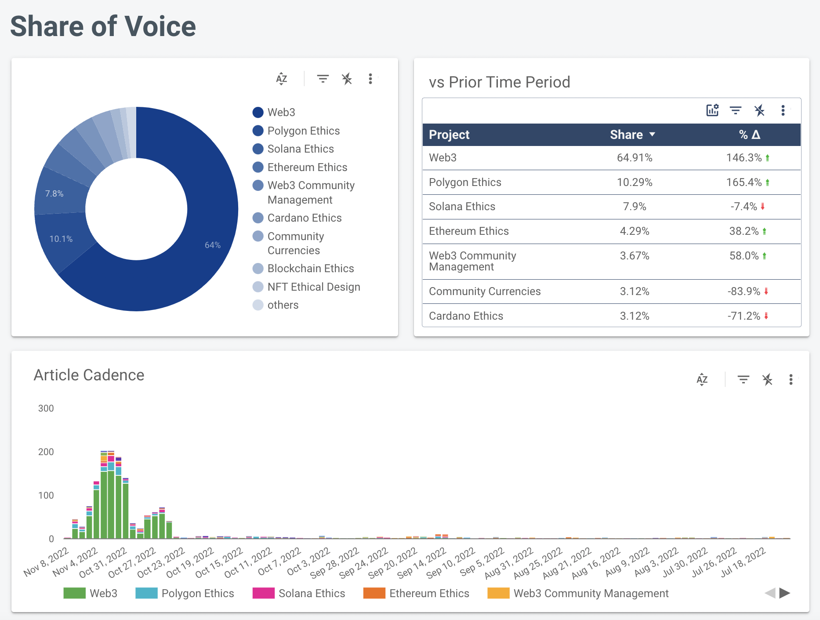
Task: Toggle Solana Ethics in donut legend
Action: (x=293, y=149)
